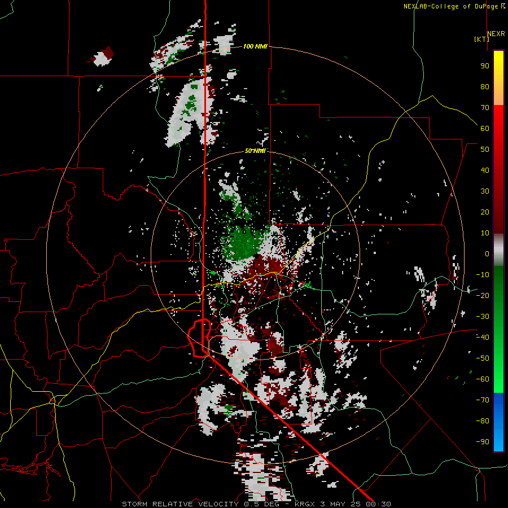Click the -30 scale value
The height and width of the screenshot is (508, 508).
point(483,317)
